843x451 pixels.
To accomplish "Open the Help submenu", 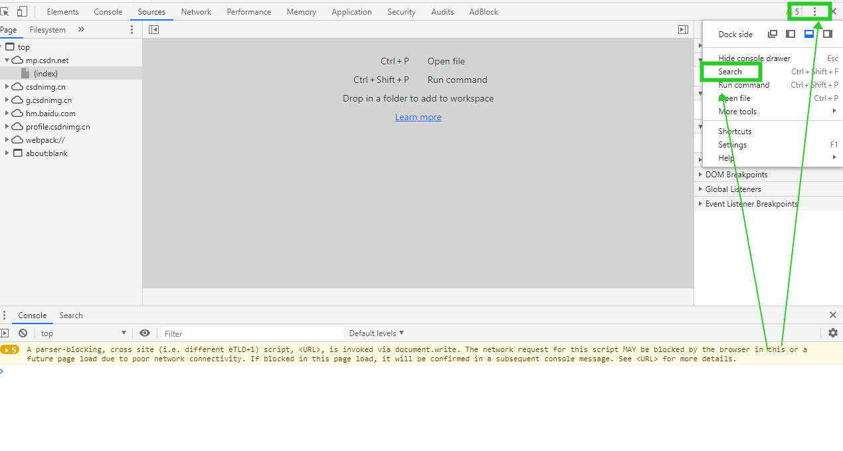I will tap(773, 158).
